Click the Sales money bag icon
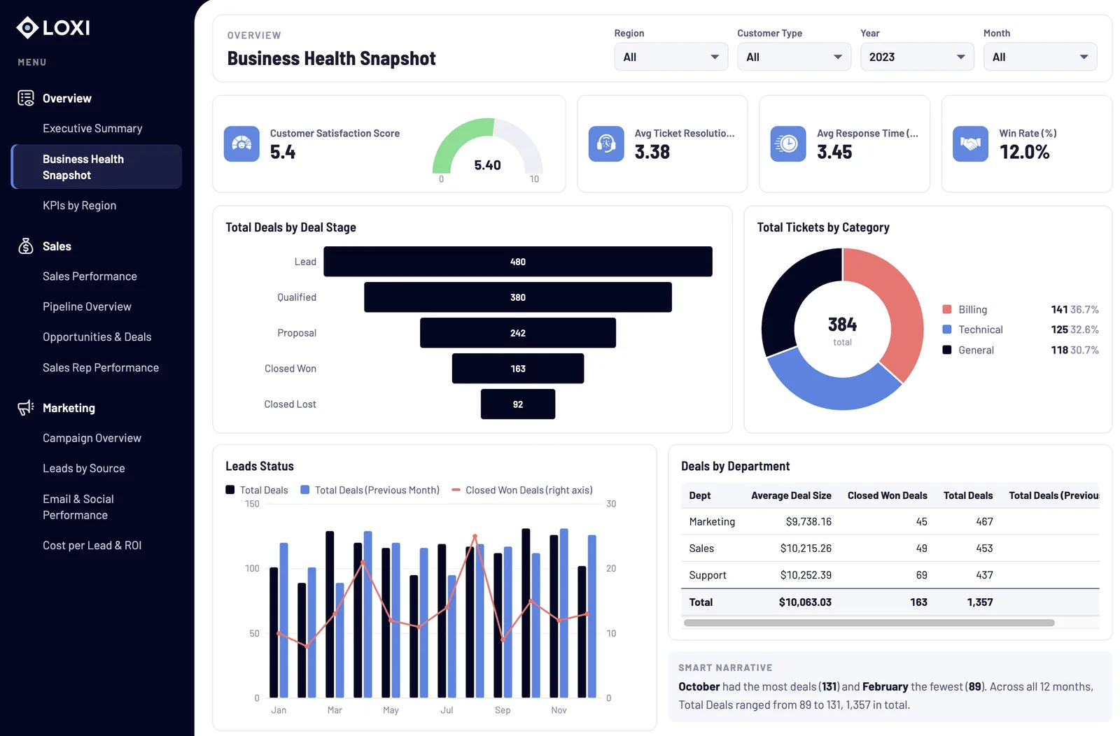 [x=26, y=246]
